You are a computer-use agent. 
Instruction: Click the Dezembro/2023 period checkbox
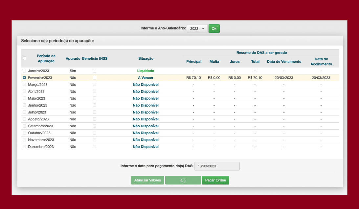24,147
